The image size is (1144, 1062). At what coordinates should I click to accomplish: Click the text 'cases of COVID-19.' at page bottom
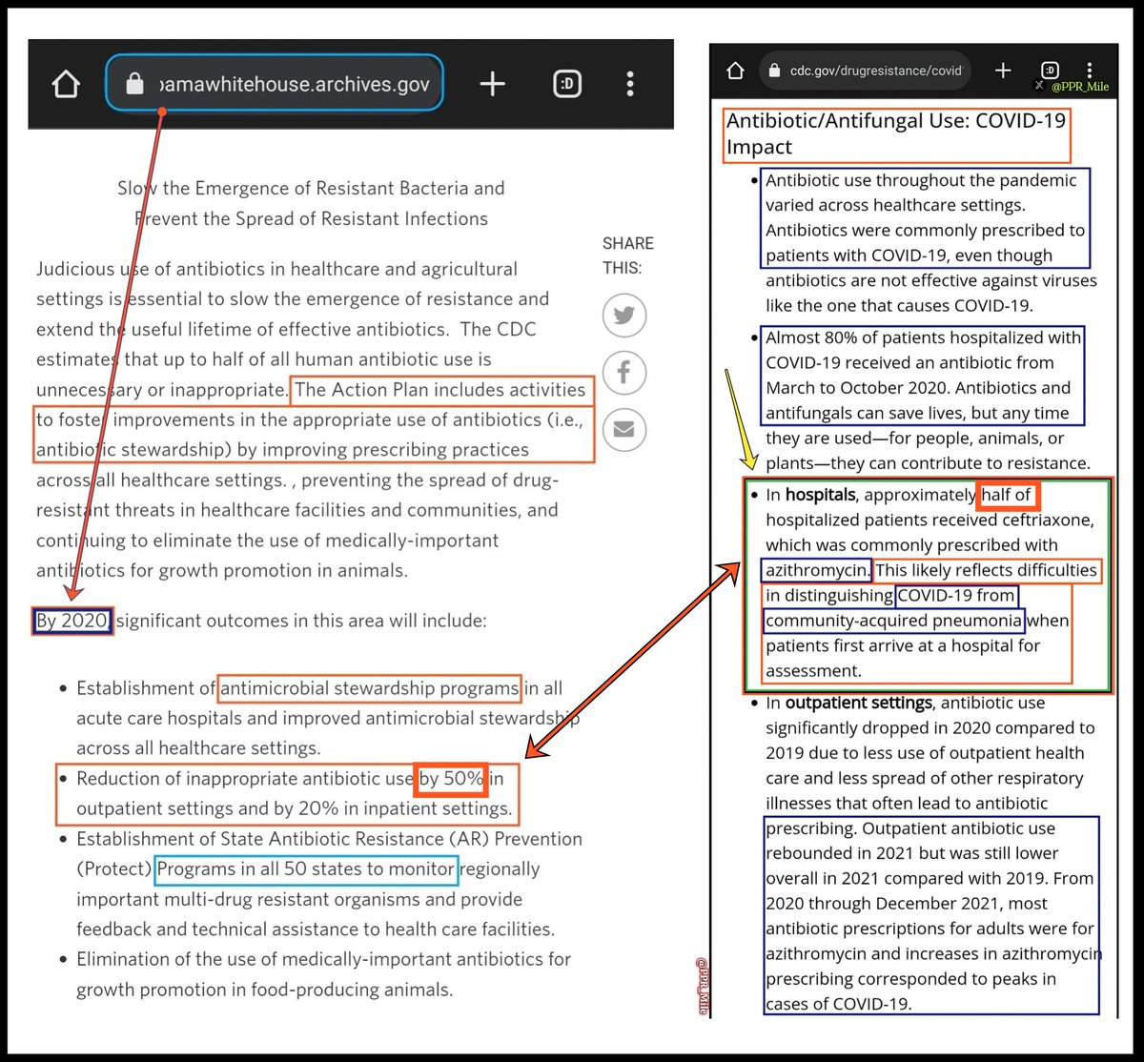click(839, 1004)
